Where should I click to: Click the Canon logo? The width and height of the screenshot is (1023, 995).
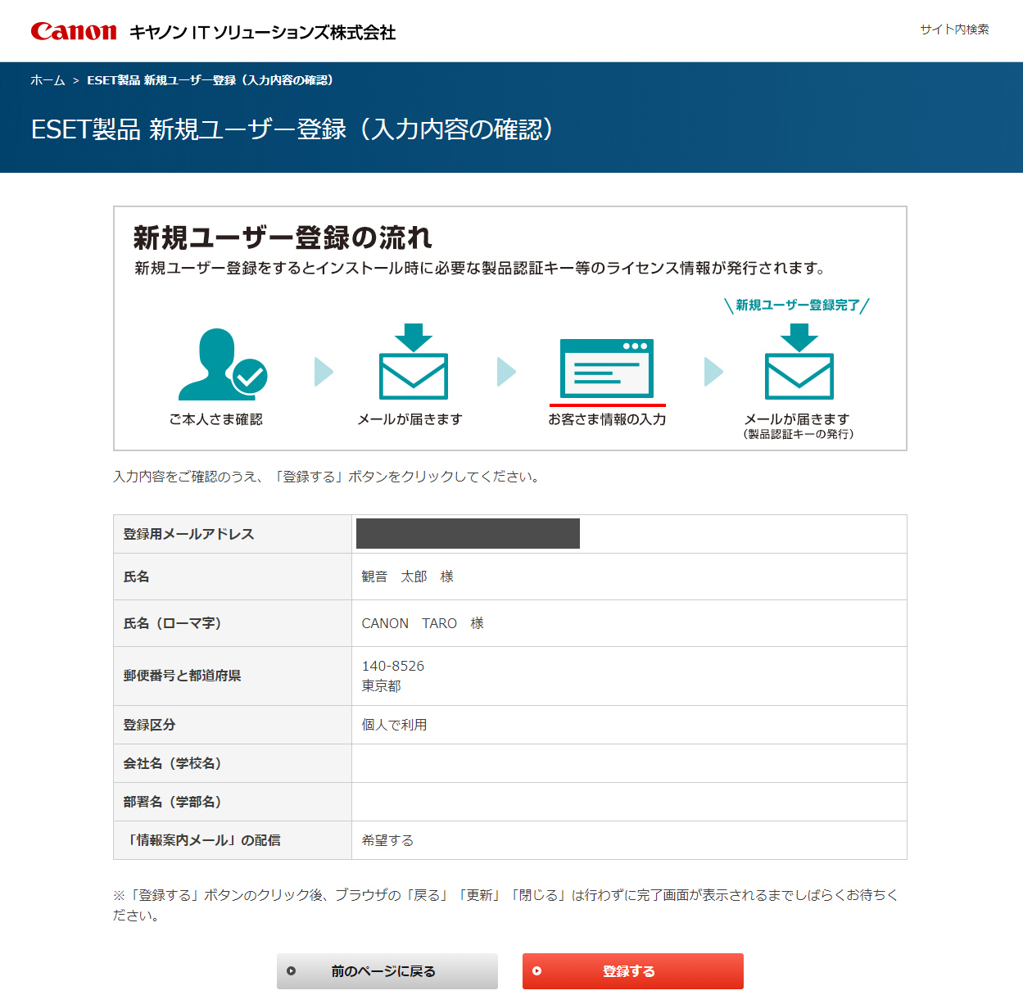[x=74, y=32]
